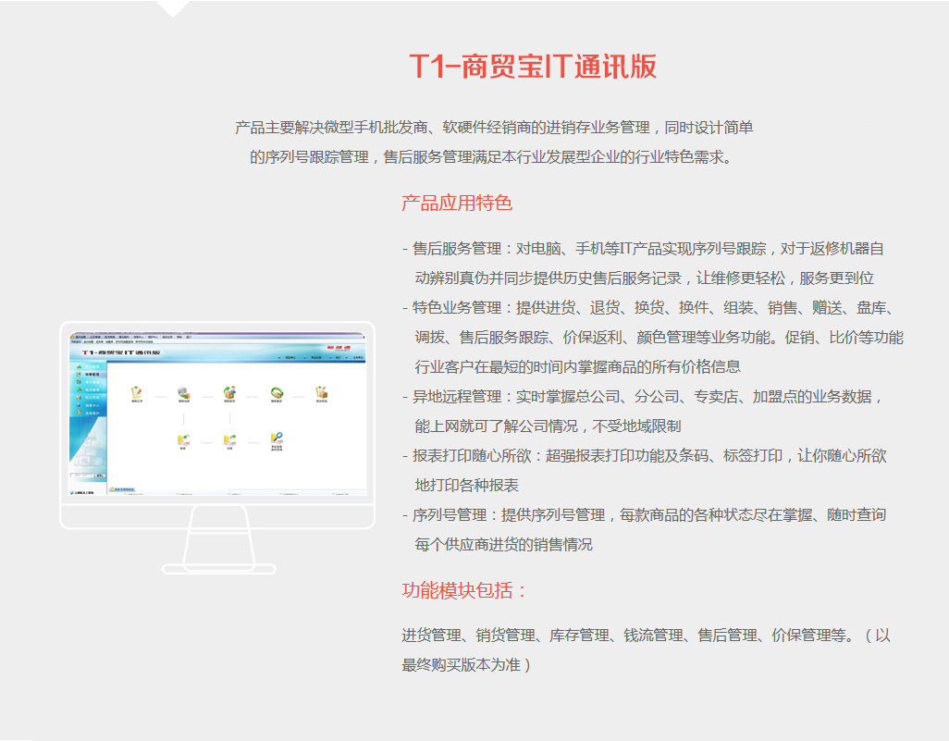The height and width of the screenshot is (741, 949).
Task: Open the last module in the app sidebar
Action: (x=91, y=413)
